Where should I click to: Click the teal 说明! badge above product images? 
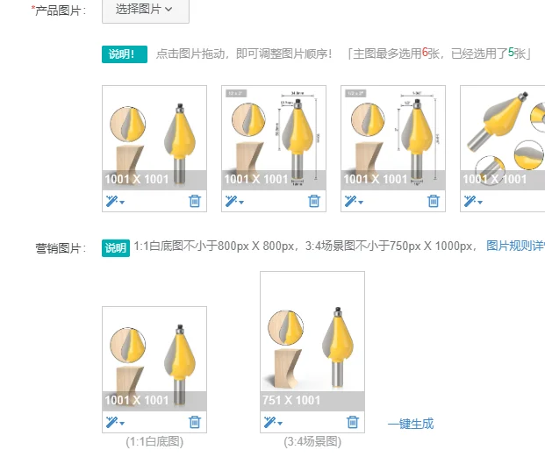coord(125,54)
